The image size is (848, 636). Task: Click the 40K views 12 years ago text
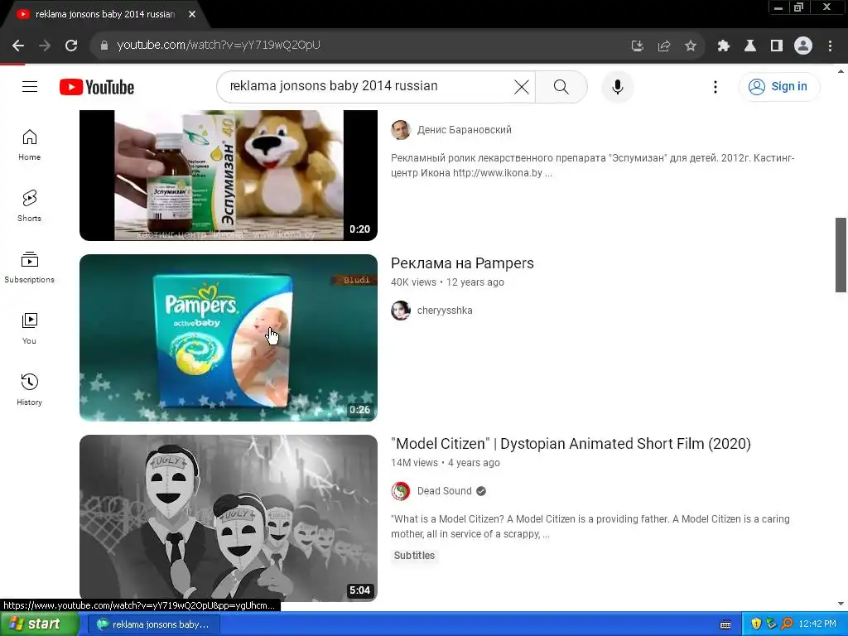click(447, 282)
